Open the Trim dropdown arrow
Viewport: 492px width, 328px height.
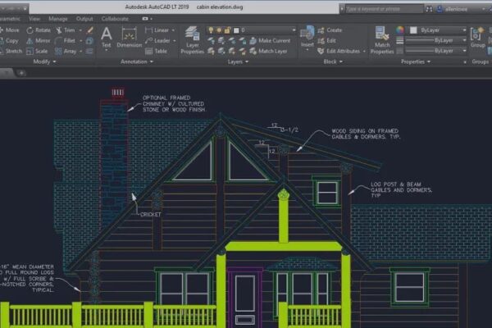[80, 30]
